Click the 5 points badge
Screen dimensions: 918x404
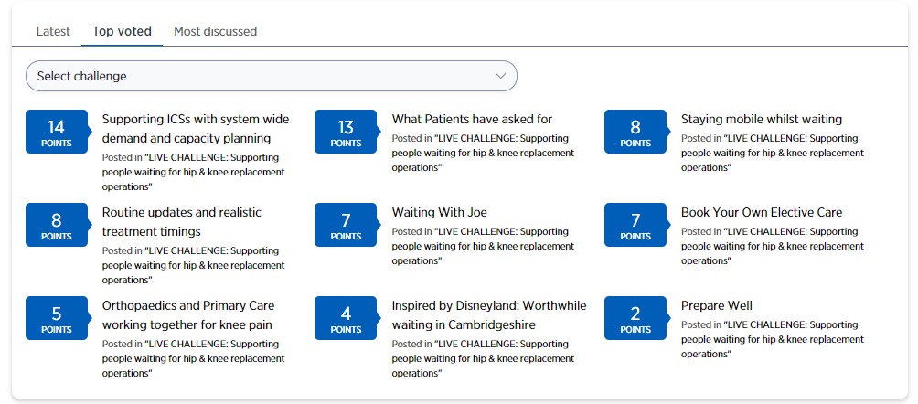pyautogui.click(x=57, y=318)
